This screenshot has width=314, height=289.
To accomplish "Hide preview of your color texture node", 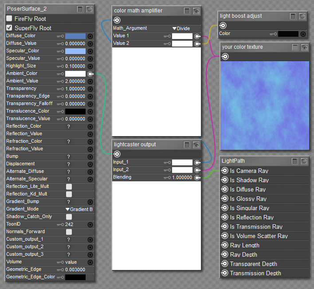I will click(x=304, y=47).
